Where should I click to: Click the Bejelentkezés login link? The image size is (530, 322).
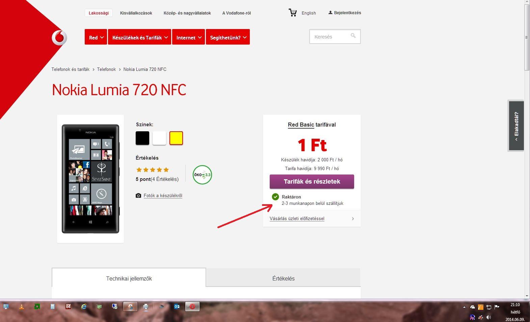click(x=345, y=13)
